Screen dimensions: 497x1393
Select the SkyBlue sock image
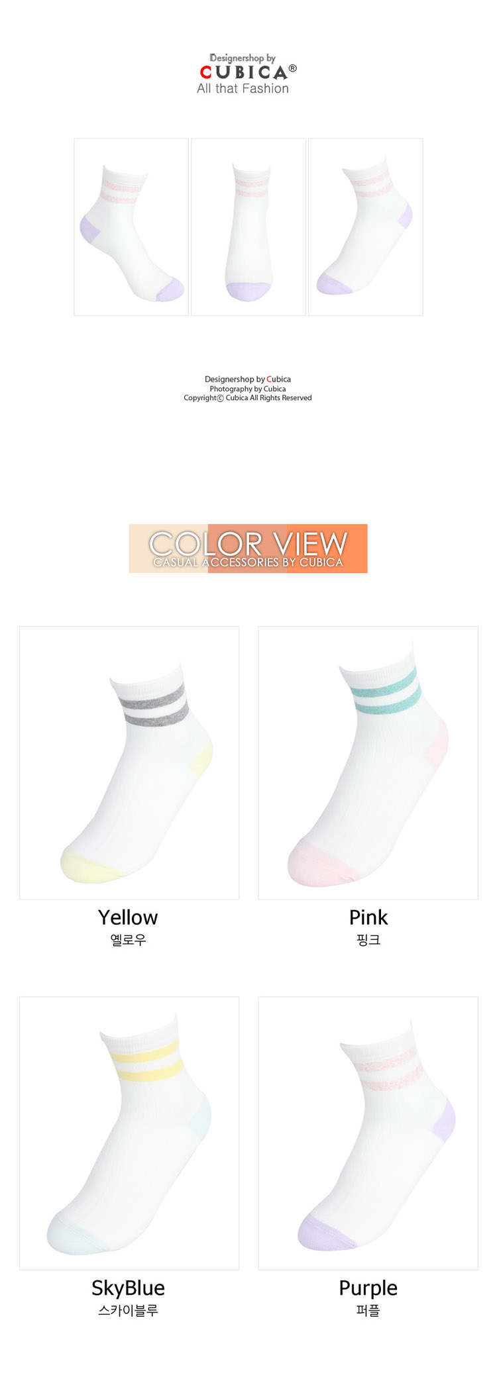point(129,1133)
